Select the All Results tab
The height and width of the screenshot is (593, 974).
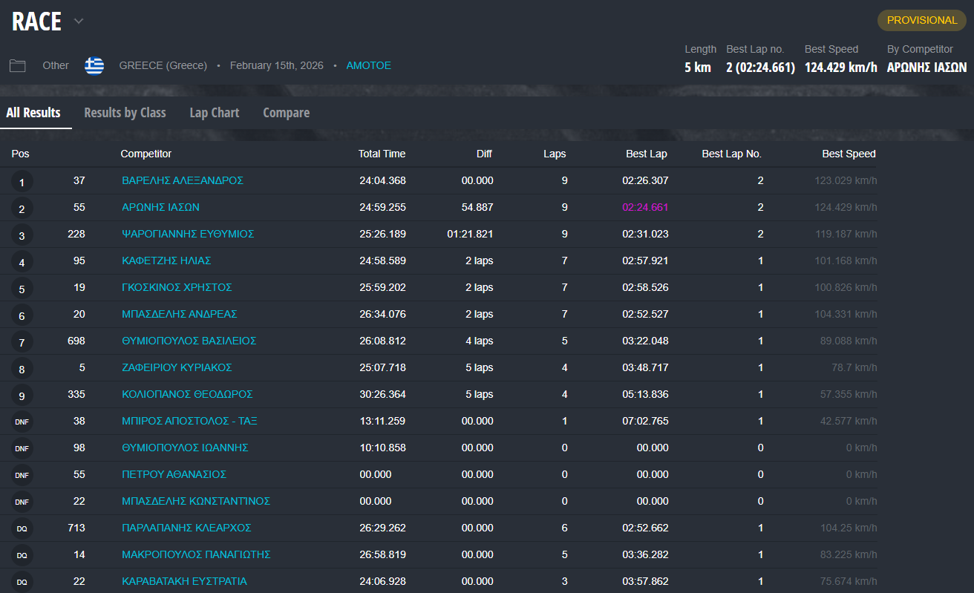(x=33, y=113)
